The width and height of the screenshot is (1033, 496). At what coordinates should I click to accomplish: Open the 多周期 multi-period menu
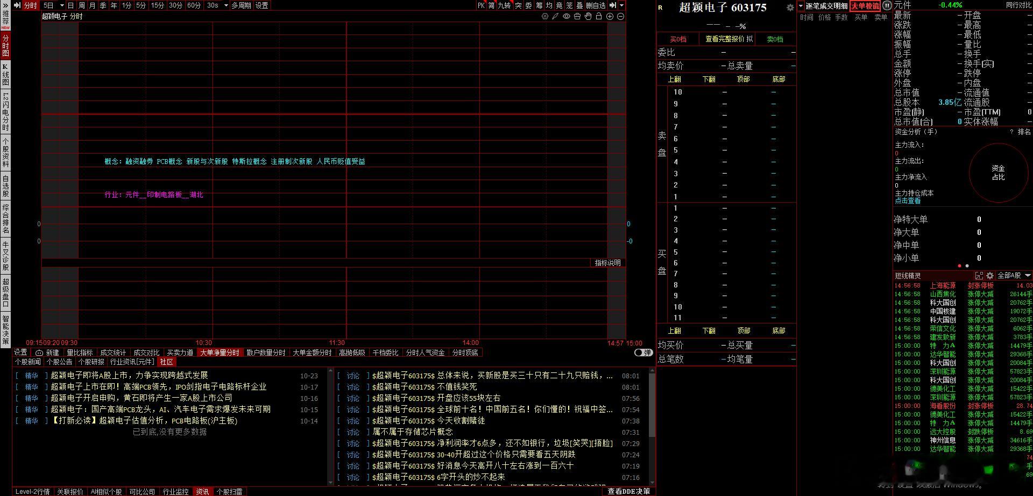242,5
